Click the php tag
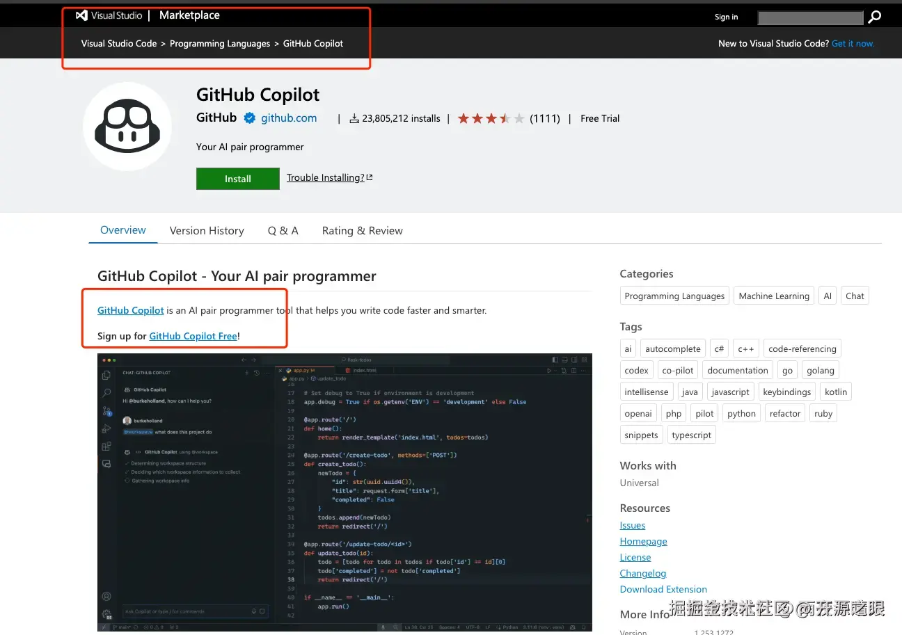This screenshot has height=635, width=902. pos(674,413)
